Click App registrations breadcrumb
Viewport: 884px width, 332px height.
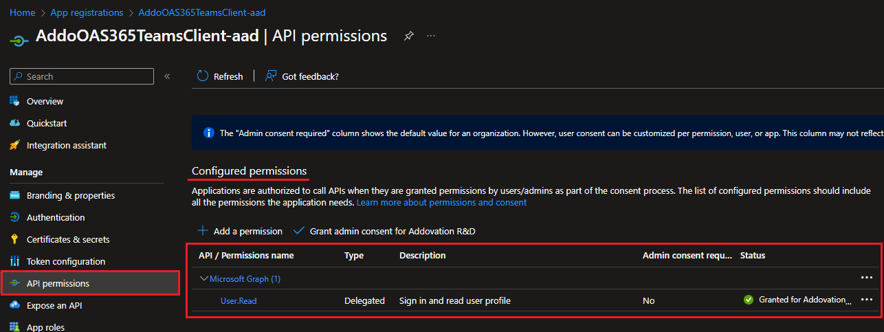tap(87, 12)
